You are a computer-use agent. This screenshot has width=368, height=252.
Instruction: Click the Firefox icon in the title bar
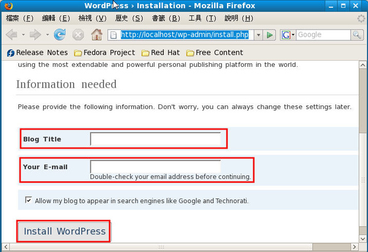point(9,6)
